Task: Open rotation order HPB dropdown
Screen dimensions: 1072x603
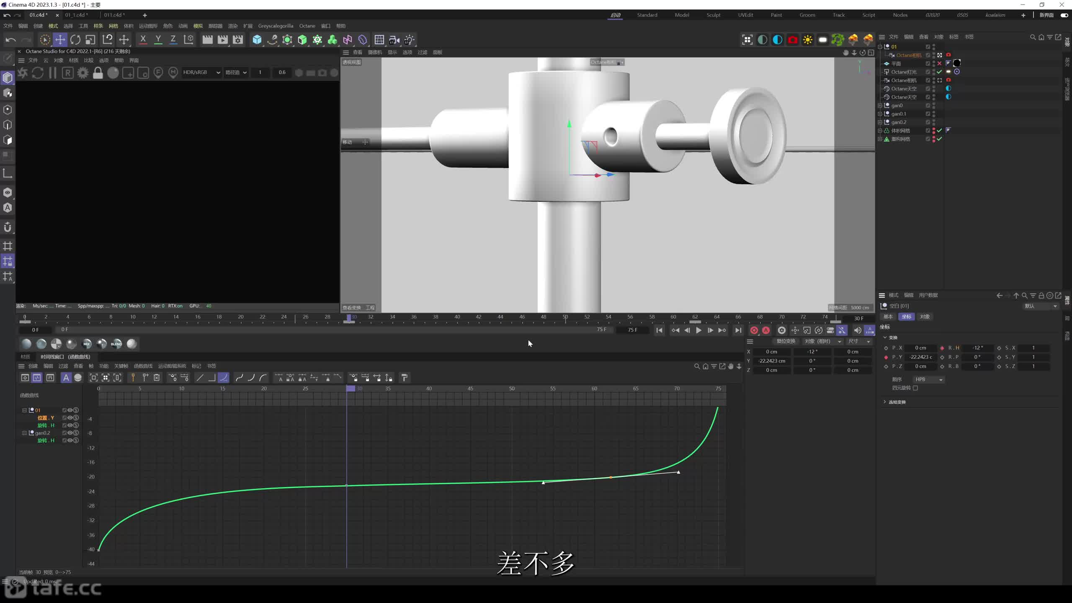Action: [929, 380]
